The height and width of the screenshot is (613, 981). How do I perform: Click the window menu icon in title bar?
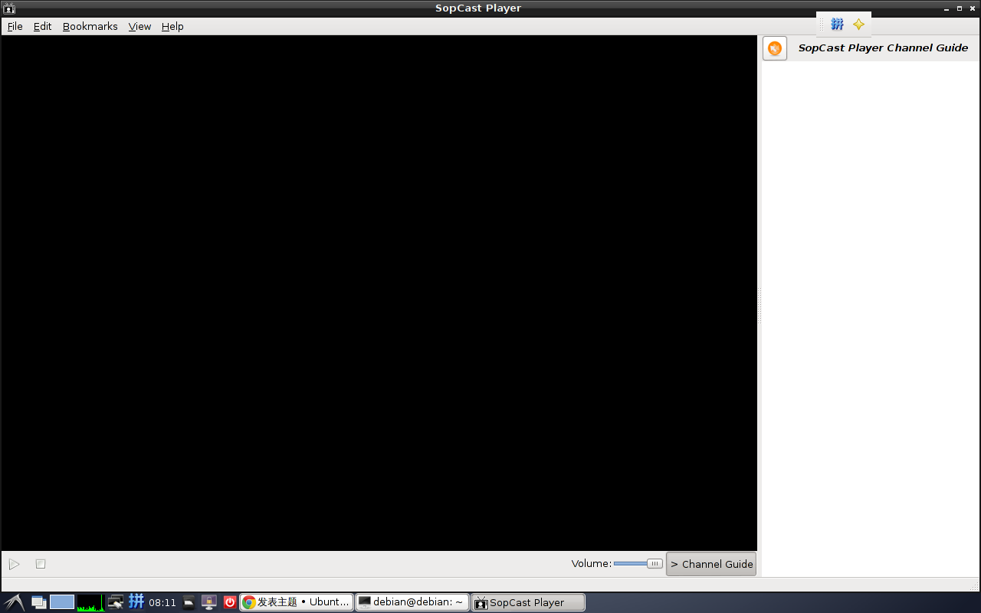point(9,8)
